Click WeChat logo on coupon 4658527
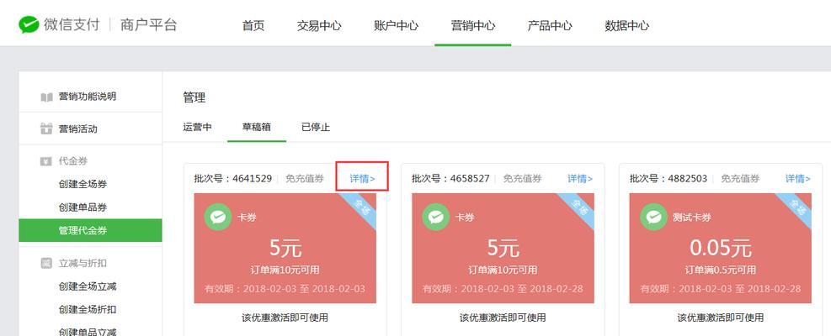This screenshot has width=831, height=336. point(435,217)
